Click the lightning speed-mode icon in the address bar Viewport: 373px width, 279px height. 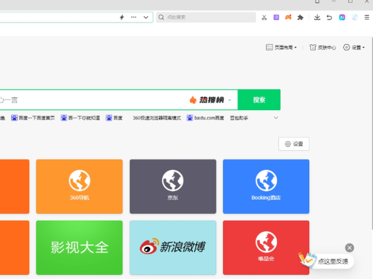point(122,17)
